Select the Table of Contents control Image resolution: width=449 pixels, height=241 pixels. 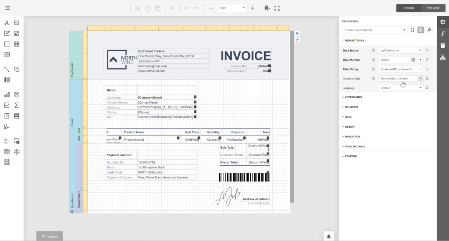tap(7, 141)
